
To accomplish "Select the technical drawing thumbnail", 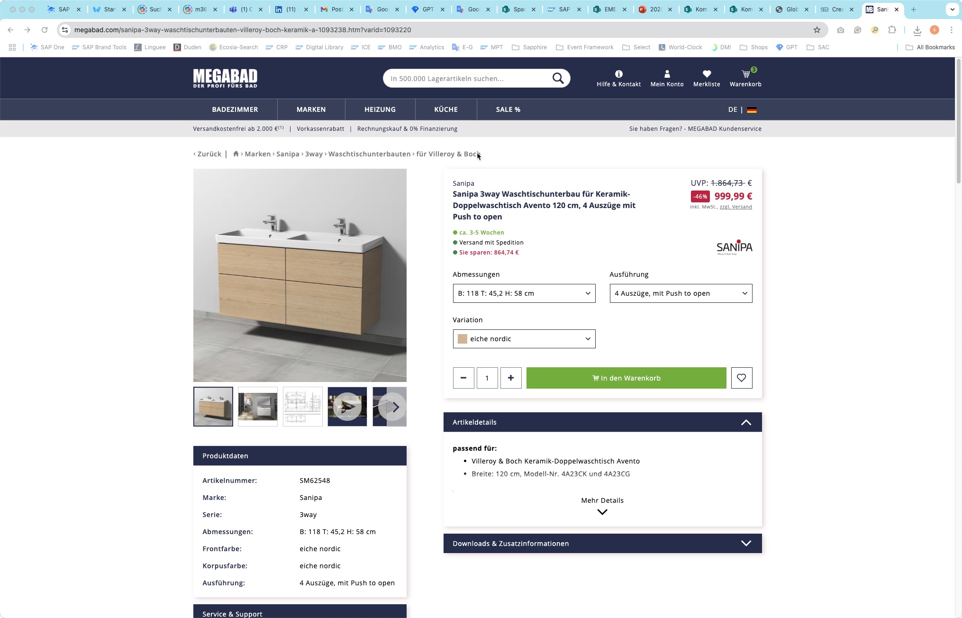I will tap(302, 407).
